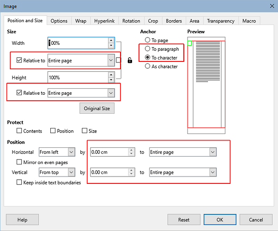Decrease the Vertical offset value
Viewport: 278px width, 231px height.
pyautogui.click(x=131, y=174)
